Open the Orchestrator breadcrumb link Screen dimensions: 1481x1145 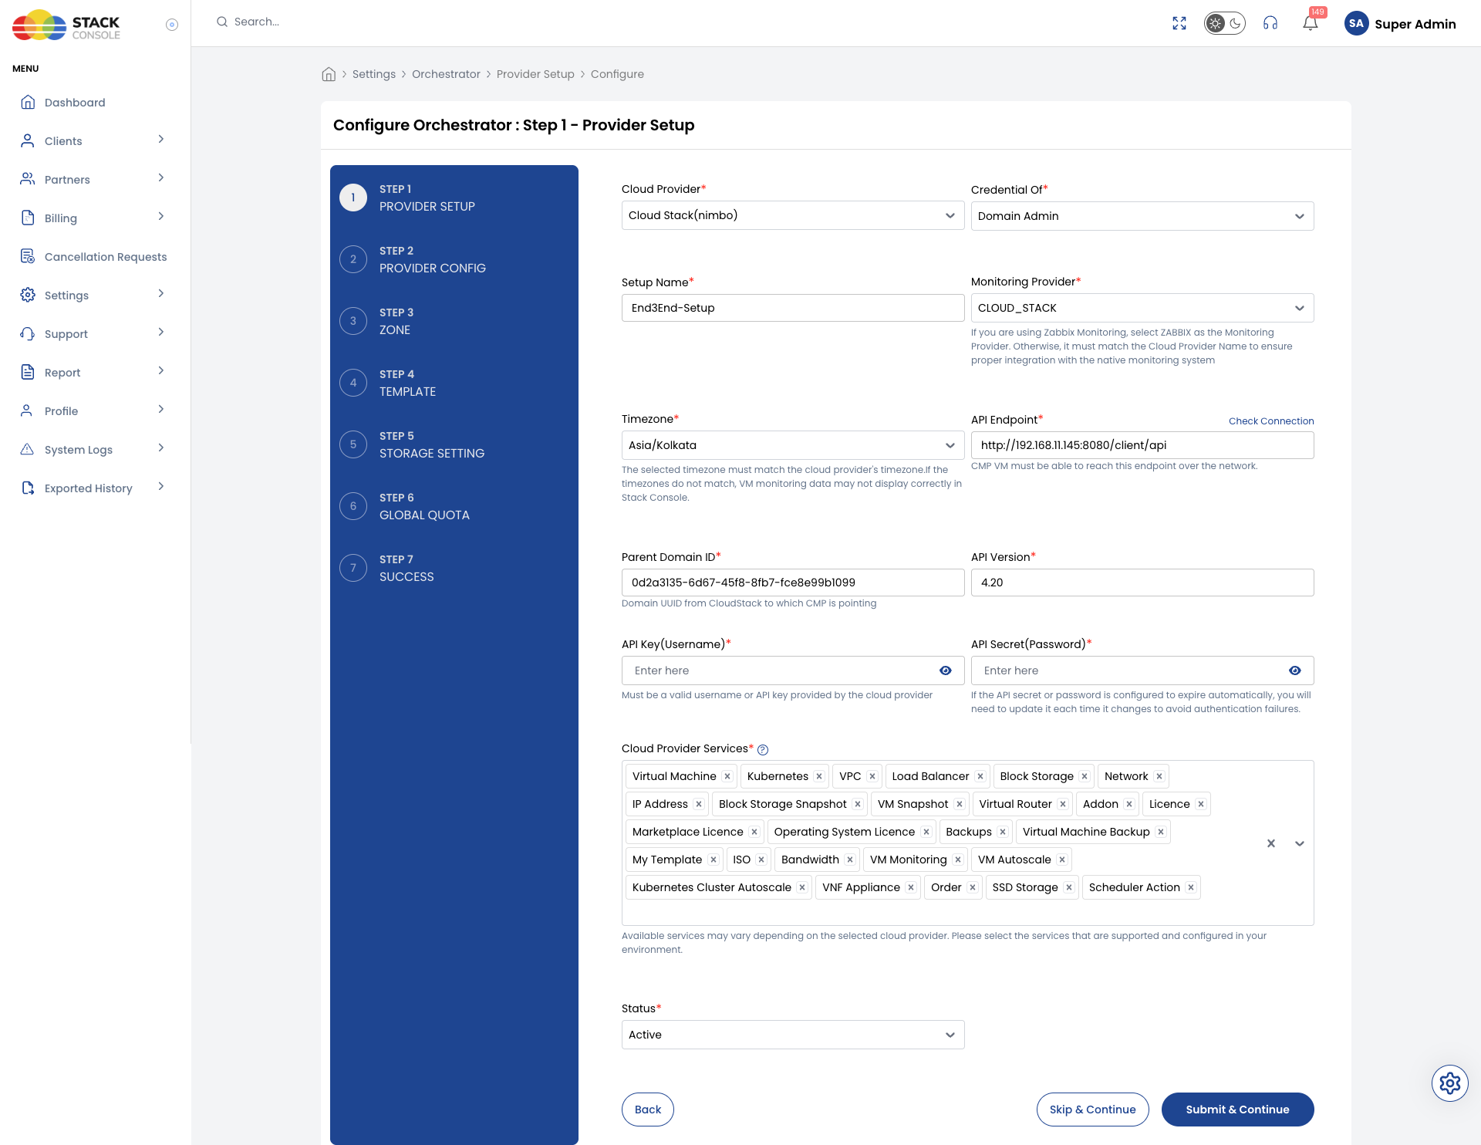click(446, 74)
